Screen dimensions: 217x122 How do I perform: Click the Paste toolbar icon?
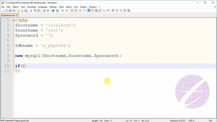(x=39, y=11)
